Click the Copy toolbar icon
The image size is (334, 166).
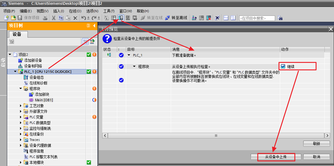click(61, 18)
